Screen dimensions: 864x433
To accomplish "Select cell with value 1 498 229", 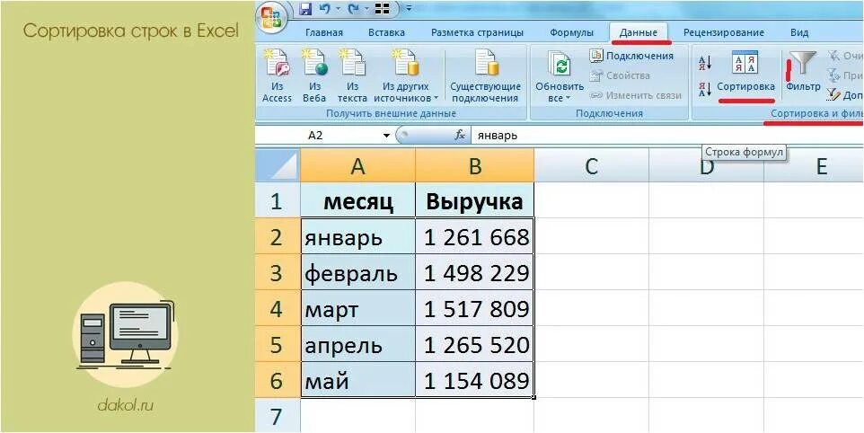I will pos(475,273).
